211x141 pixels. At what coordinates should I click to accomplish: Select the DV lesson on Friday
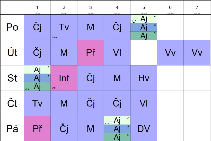[144, 129]
